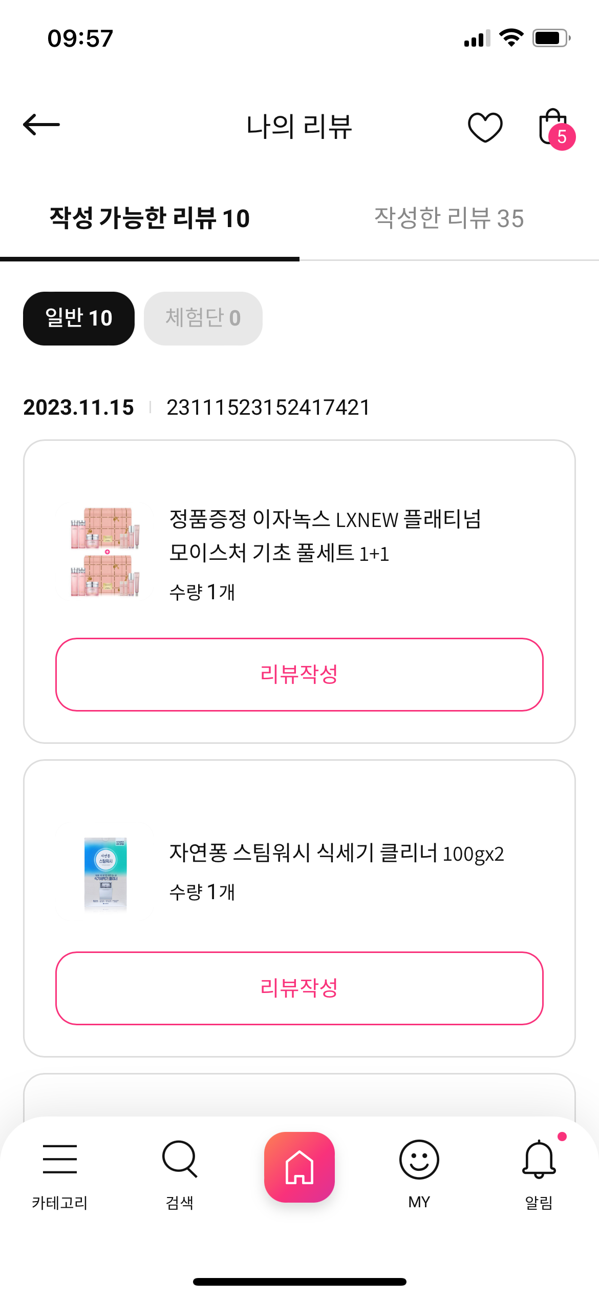Tap order number 2311152315241742​1
The image size is (599, 1298).
[268, 408]
